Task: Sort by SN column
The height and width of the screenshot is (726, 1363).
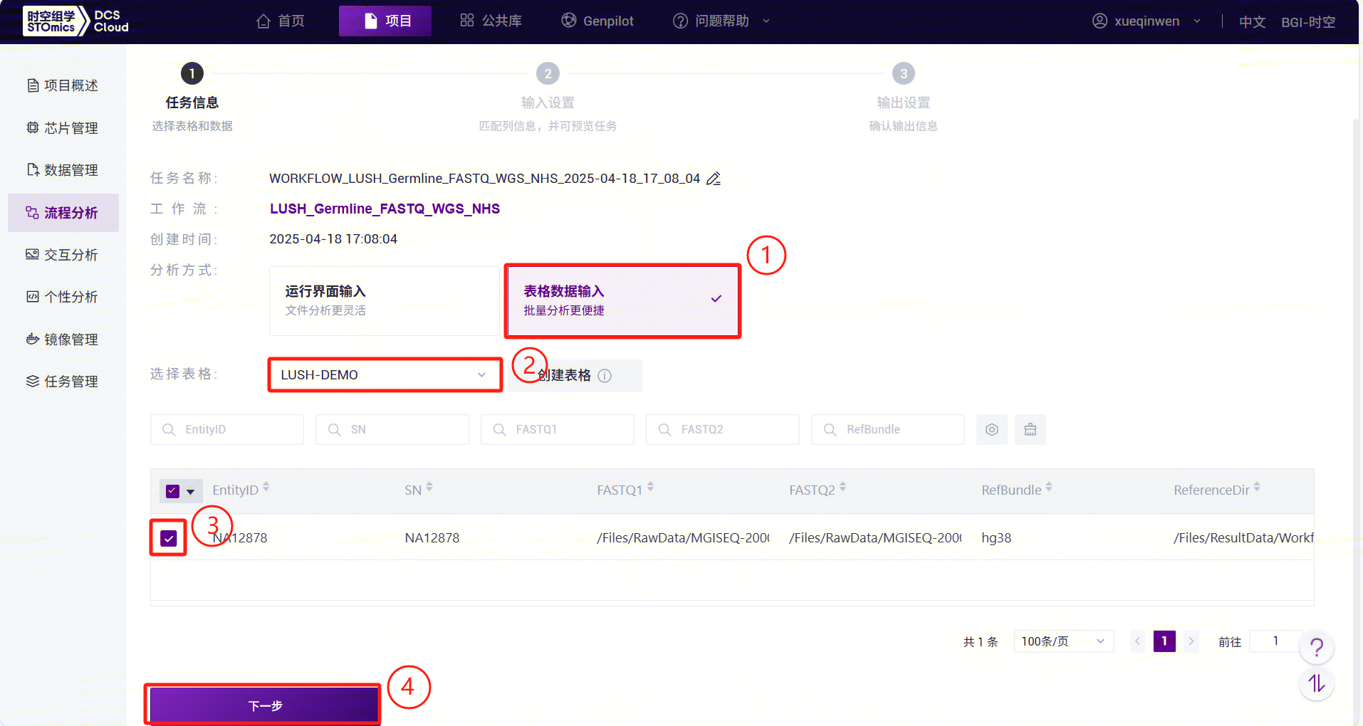Action: coord(429,488)
